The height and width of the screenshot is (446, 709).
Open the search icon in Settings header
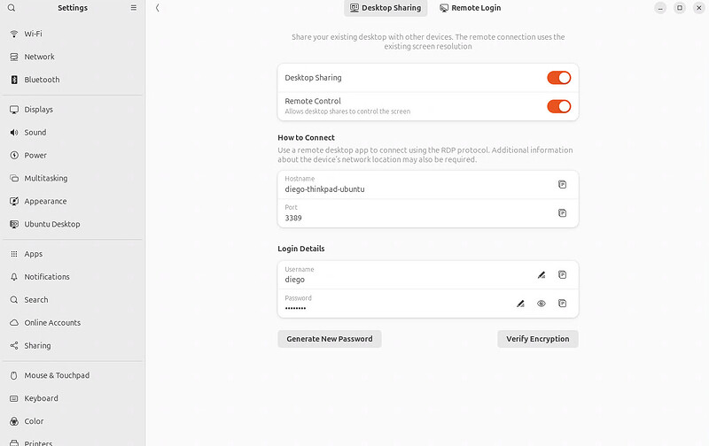12,8
